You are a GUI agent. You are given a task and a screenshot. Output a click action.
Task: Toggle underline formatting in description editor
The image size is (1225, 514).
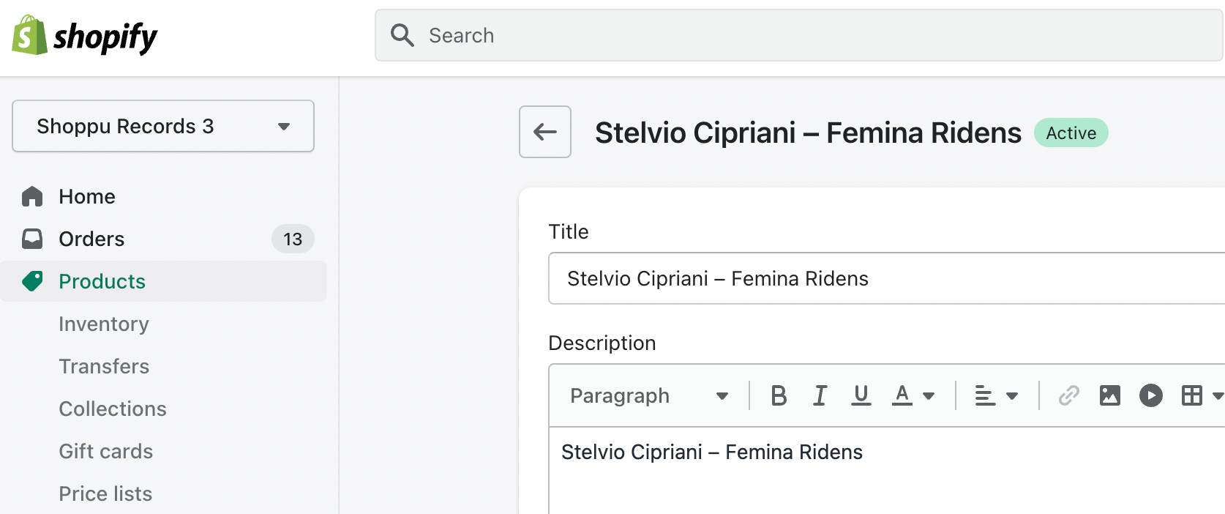[861, 395]
